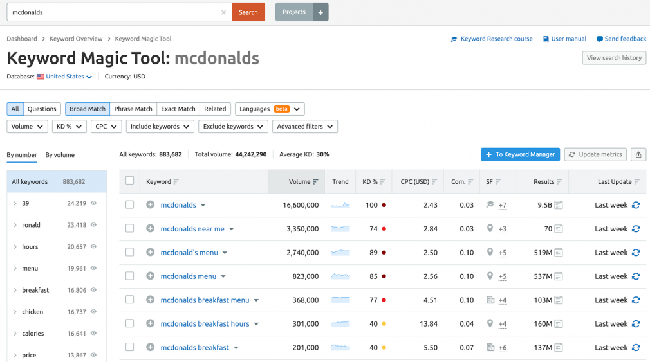Check the box for 'mcdonalds breakfast menu'
This screenshot has width=650, height=362.
click(130, 300)
